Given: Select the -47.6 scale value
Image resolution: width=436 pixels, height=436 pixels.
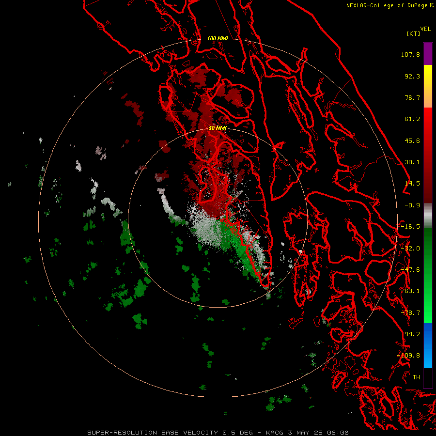Looking at the screenshot, I should point(410,270).
